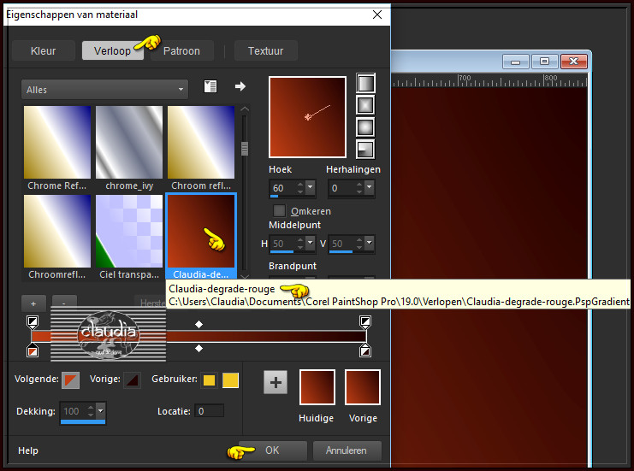Click the Hoek spinner arrows
Screen dimensions: 634x471
pos(300,187)
